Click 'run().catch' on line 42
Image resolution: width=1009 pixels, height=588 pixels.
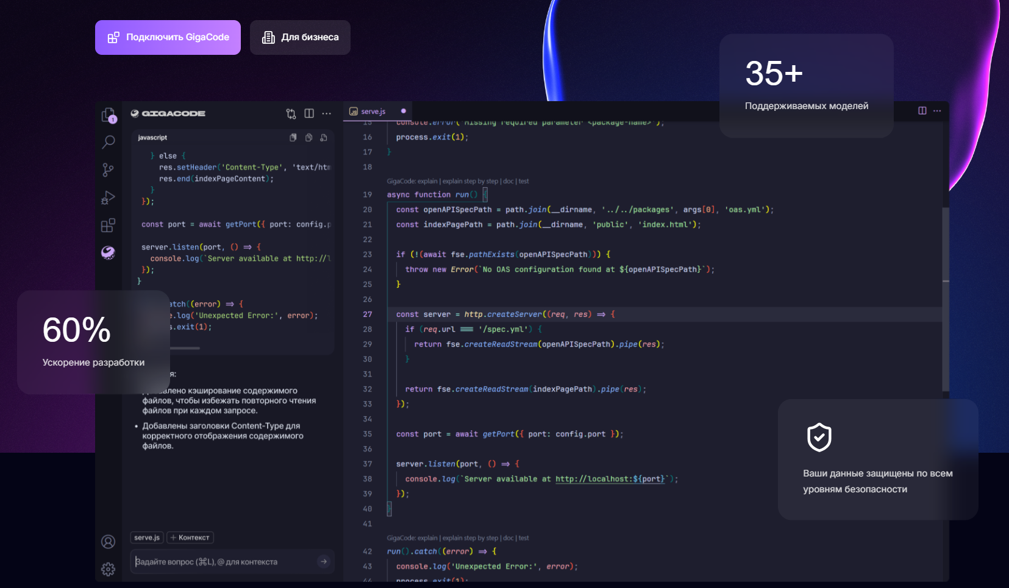(x=412, y=551)
